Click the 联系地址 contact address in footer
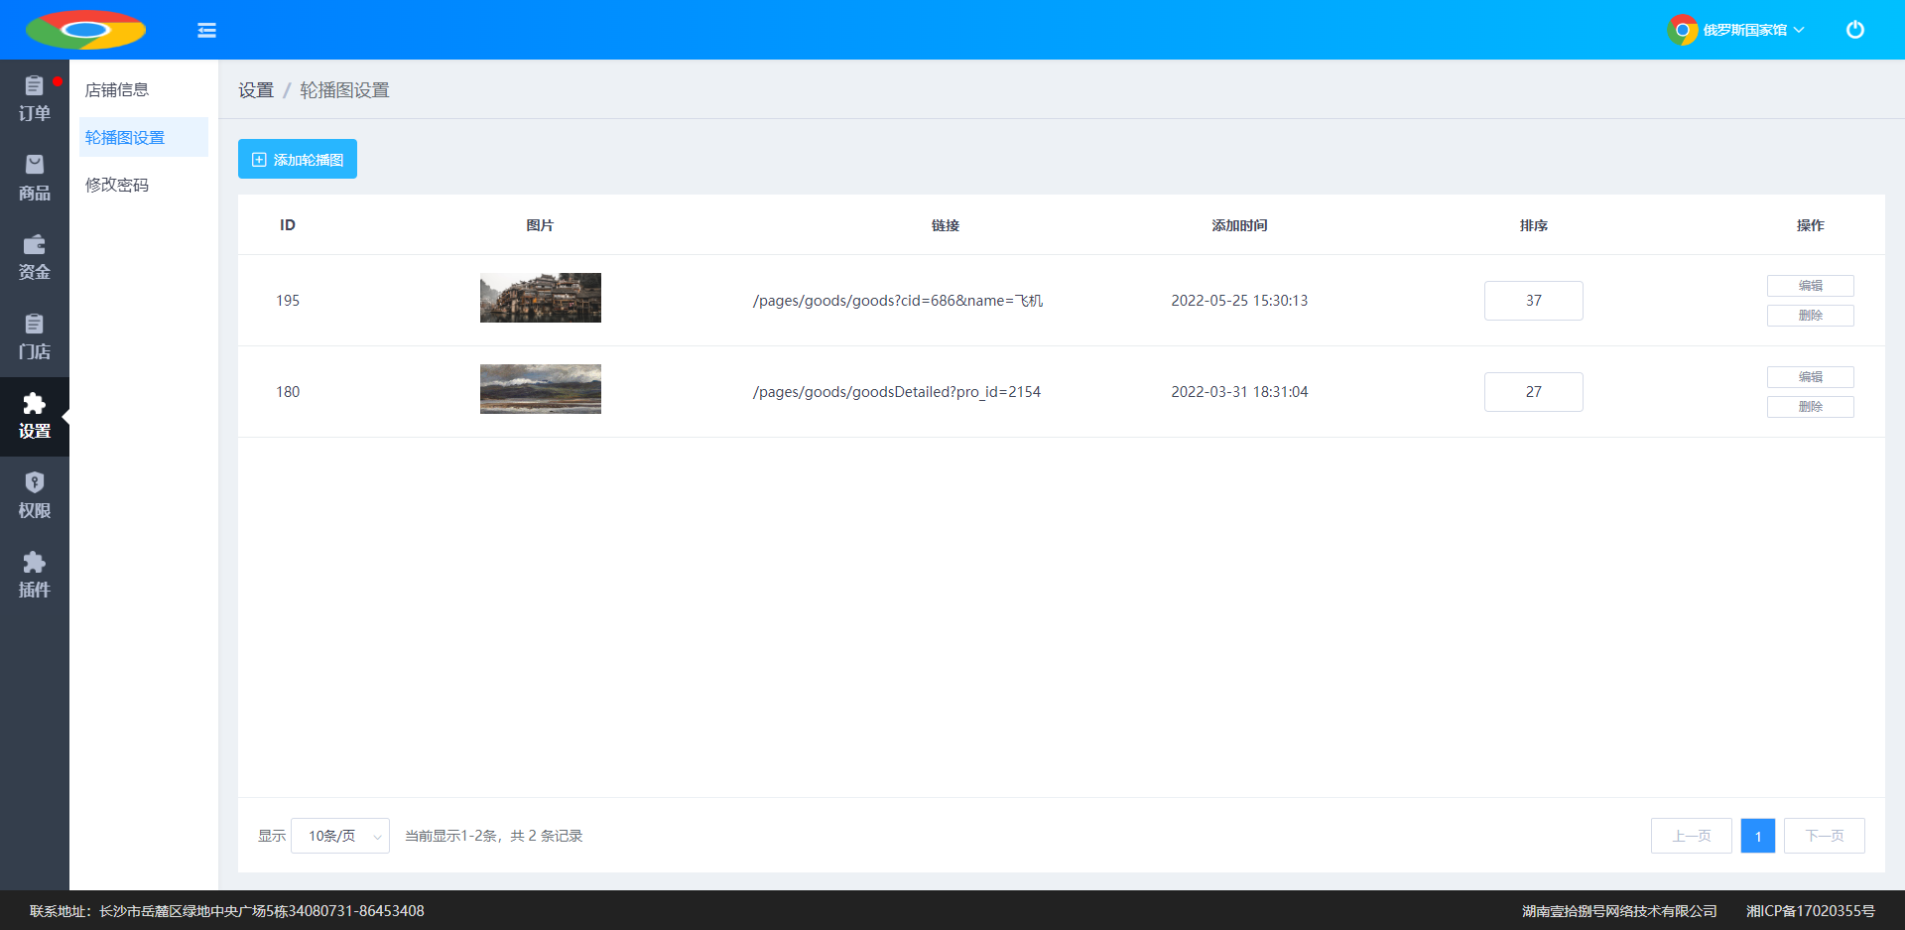This screenshot has width=1905, height=930. 227,911
